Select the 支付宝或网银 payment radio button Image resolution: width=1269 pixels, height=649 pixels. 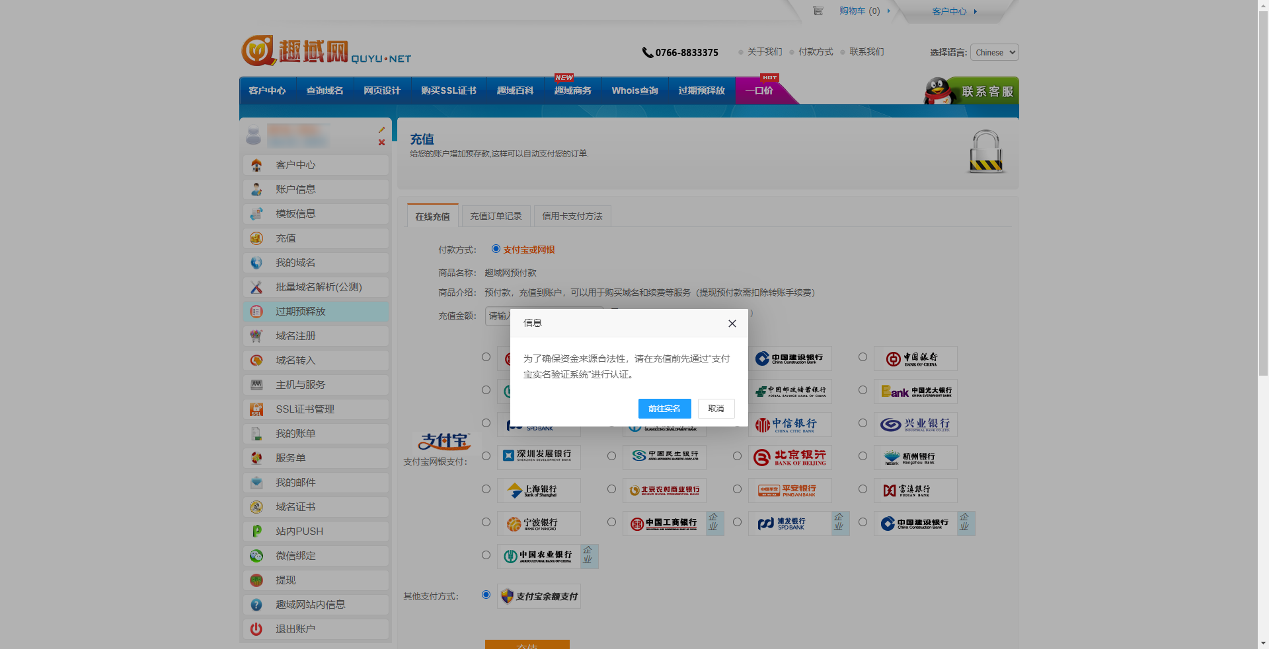pos(496,249)
